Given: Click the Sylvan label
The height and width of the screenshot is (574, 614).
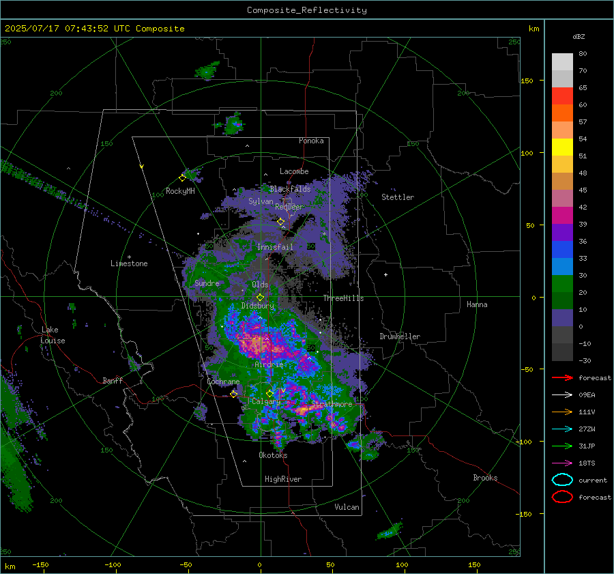Looking at the screenshot, I should pos(261,201).
